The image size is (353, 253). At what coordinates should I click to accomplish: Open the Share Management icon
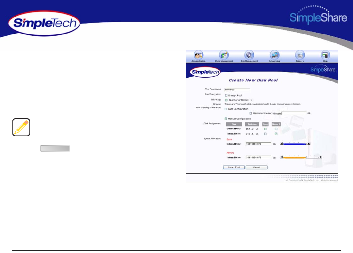click(224, 55)
